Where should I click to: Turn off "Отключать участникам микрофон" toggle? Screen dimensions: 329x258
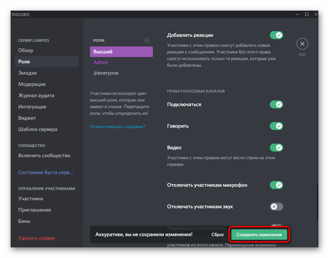click(276, 185)
